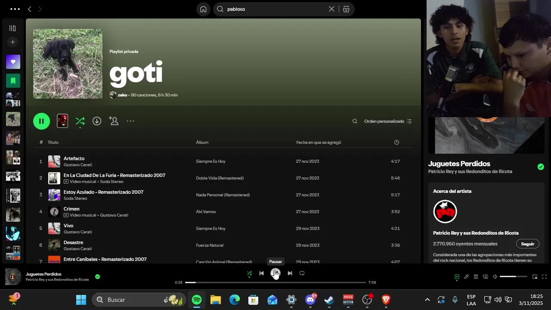
Task: Create a new playlist with plus icon
Action: click(12, 42)
